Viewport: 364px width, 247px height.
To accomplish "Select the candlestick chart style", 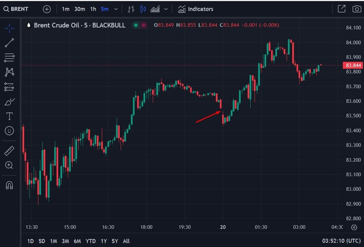I will (143, 9).
